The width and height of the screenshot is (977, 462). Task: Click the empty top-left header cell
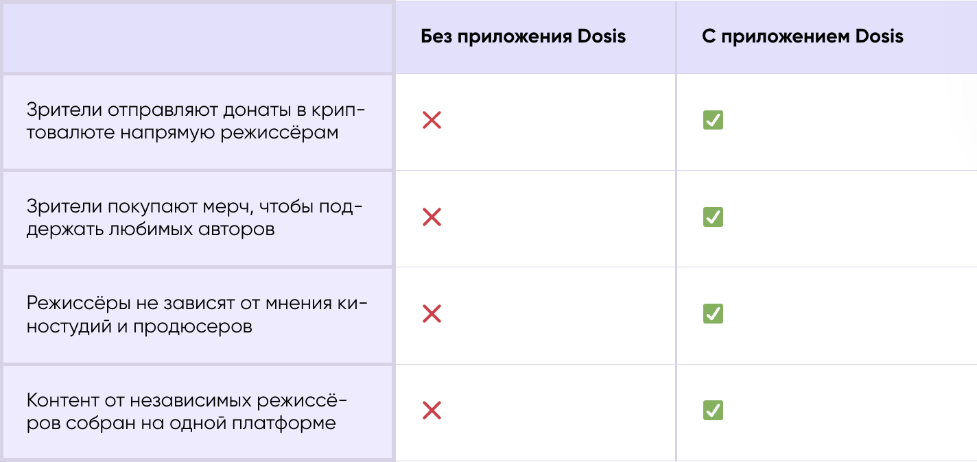tap(198, 37)
